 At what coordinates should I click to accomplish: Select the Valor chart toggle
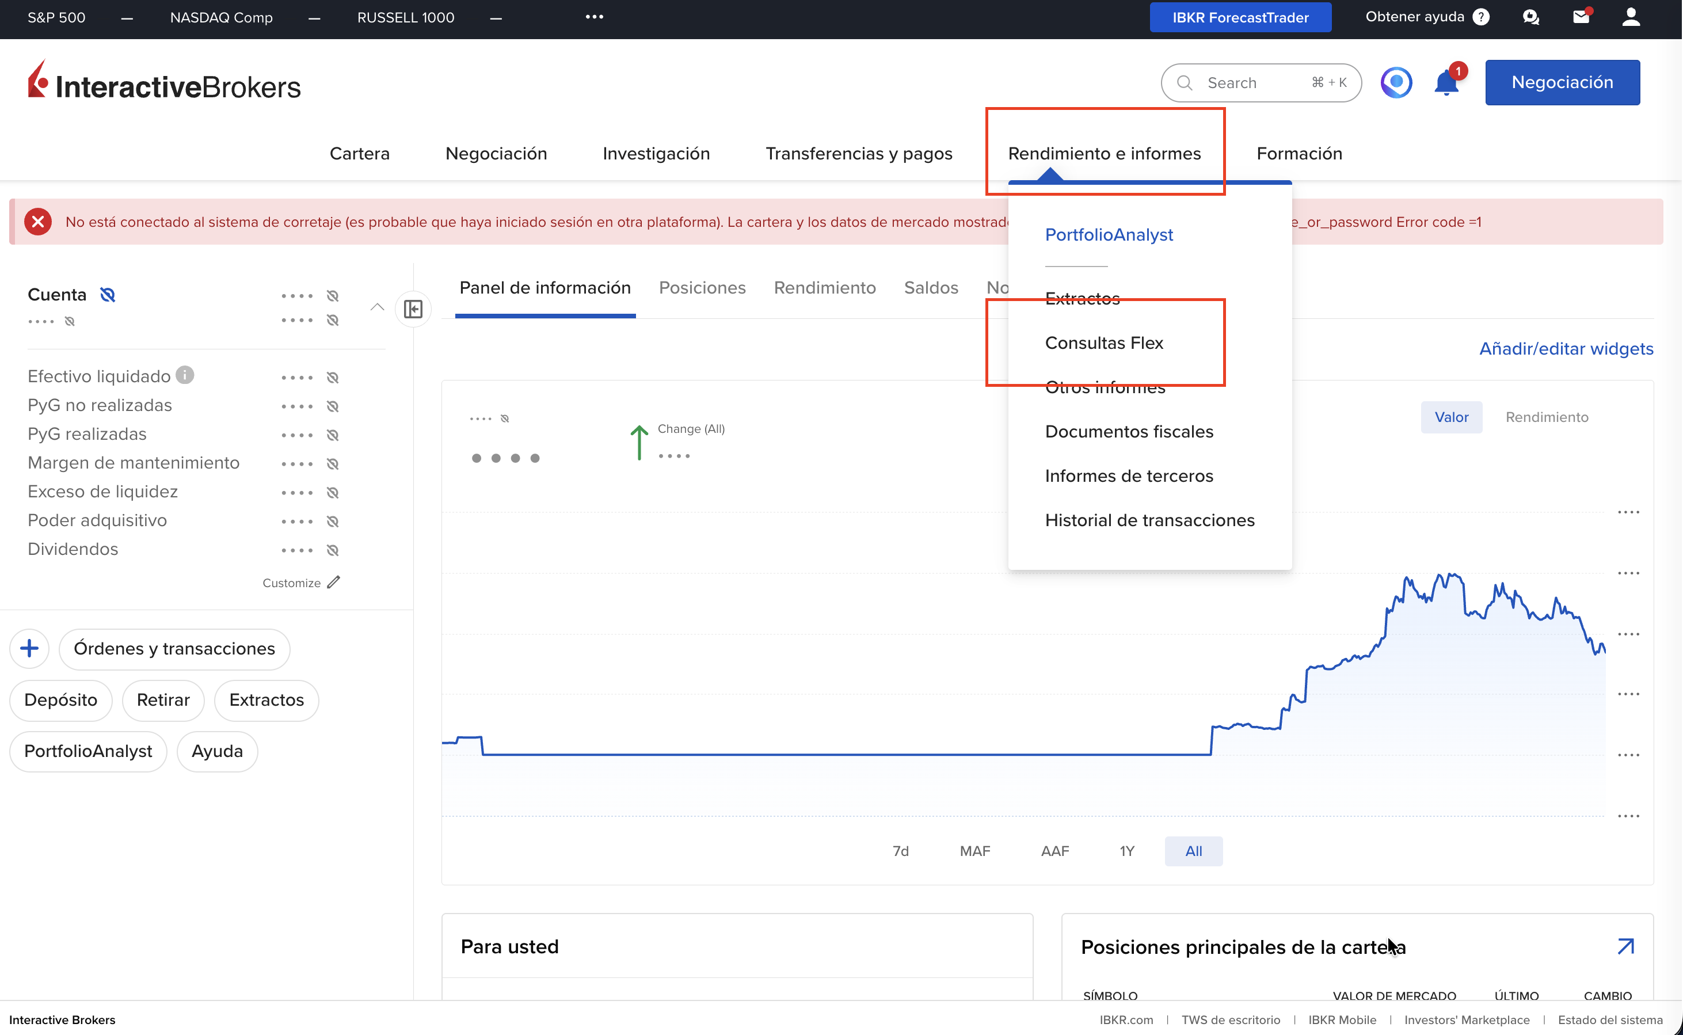coord(1452,417)
